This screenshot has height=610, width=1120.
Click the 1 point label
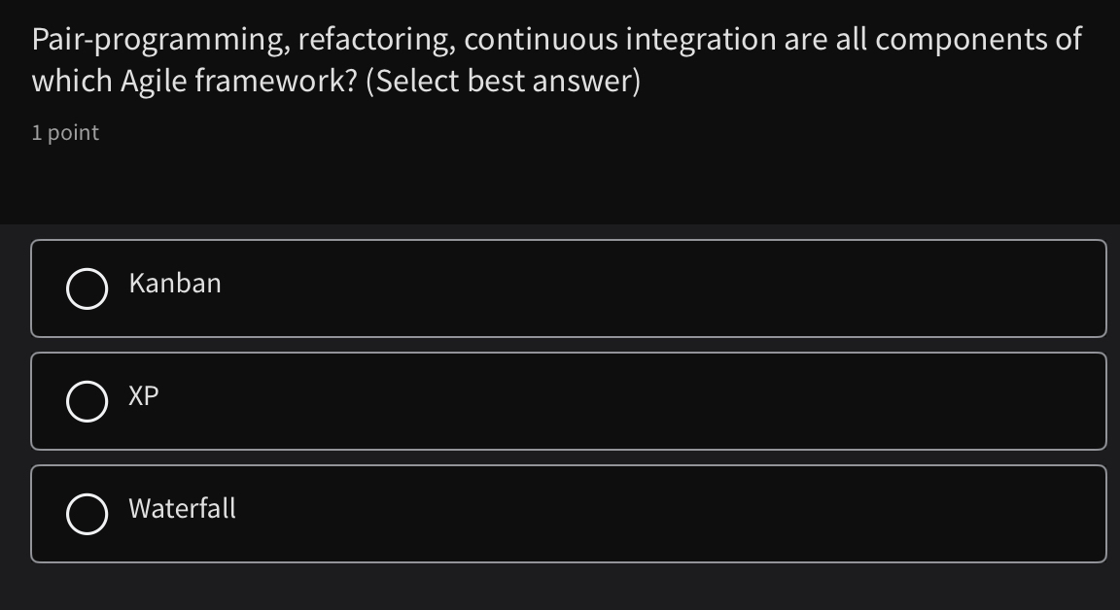64,132
